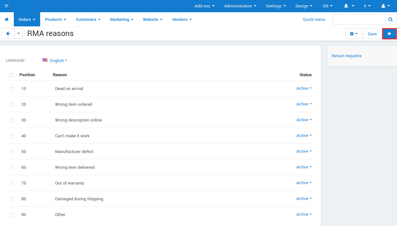Focus the top search input field
This screenshot has height=226, width=397.
pyautogui.click(x=359, y=20)
